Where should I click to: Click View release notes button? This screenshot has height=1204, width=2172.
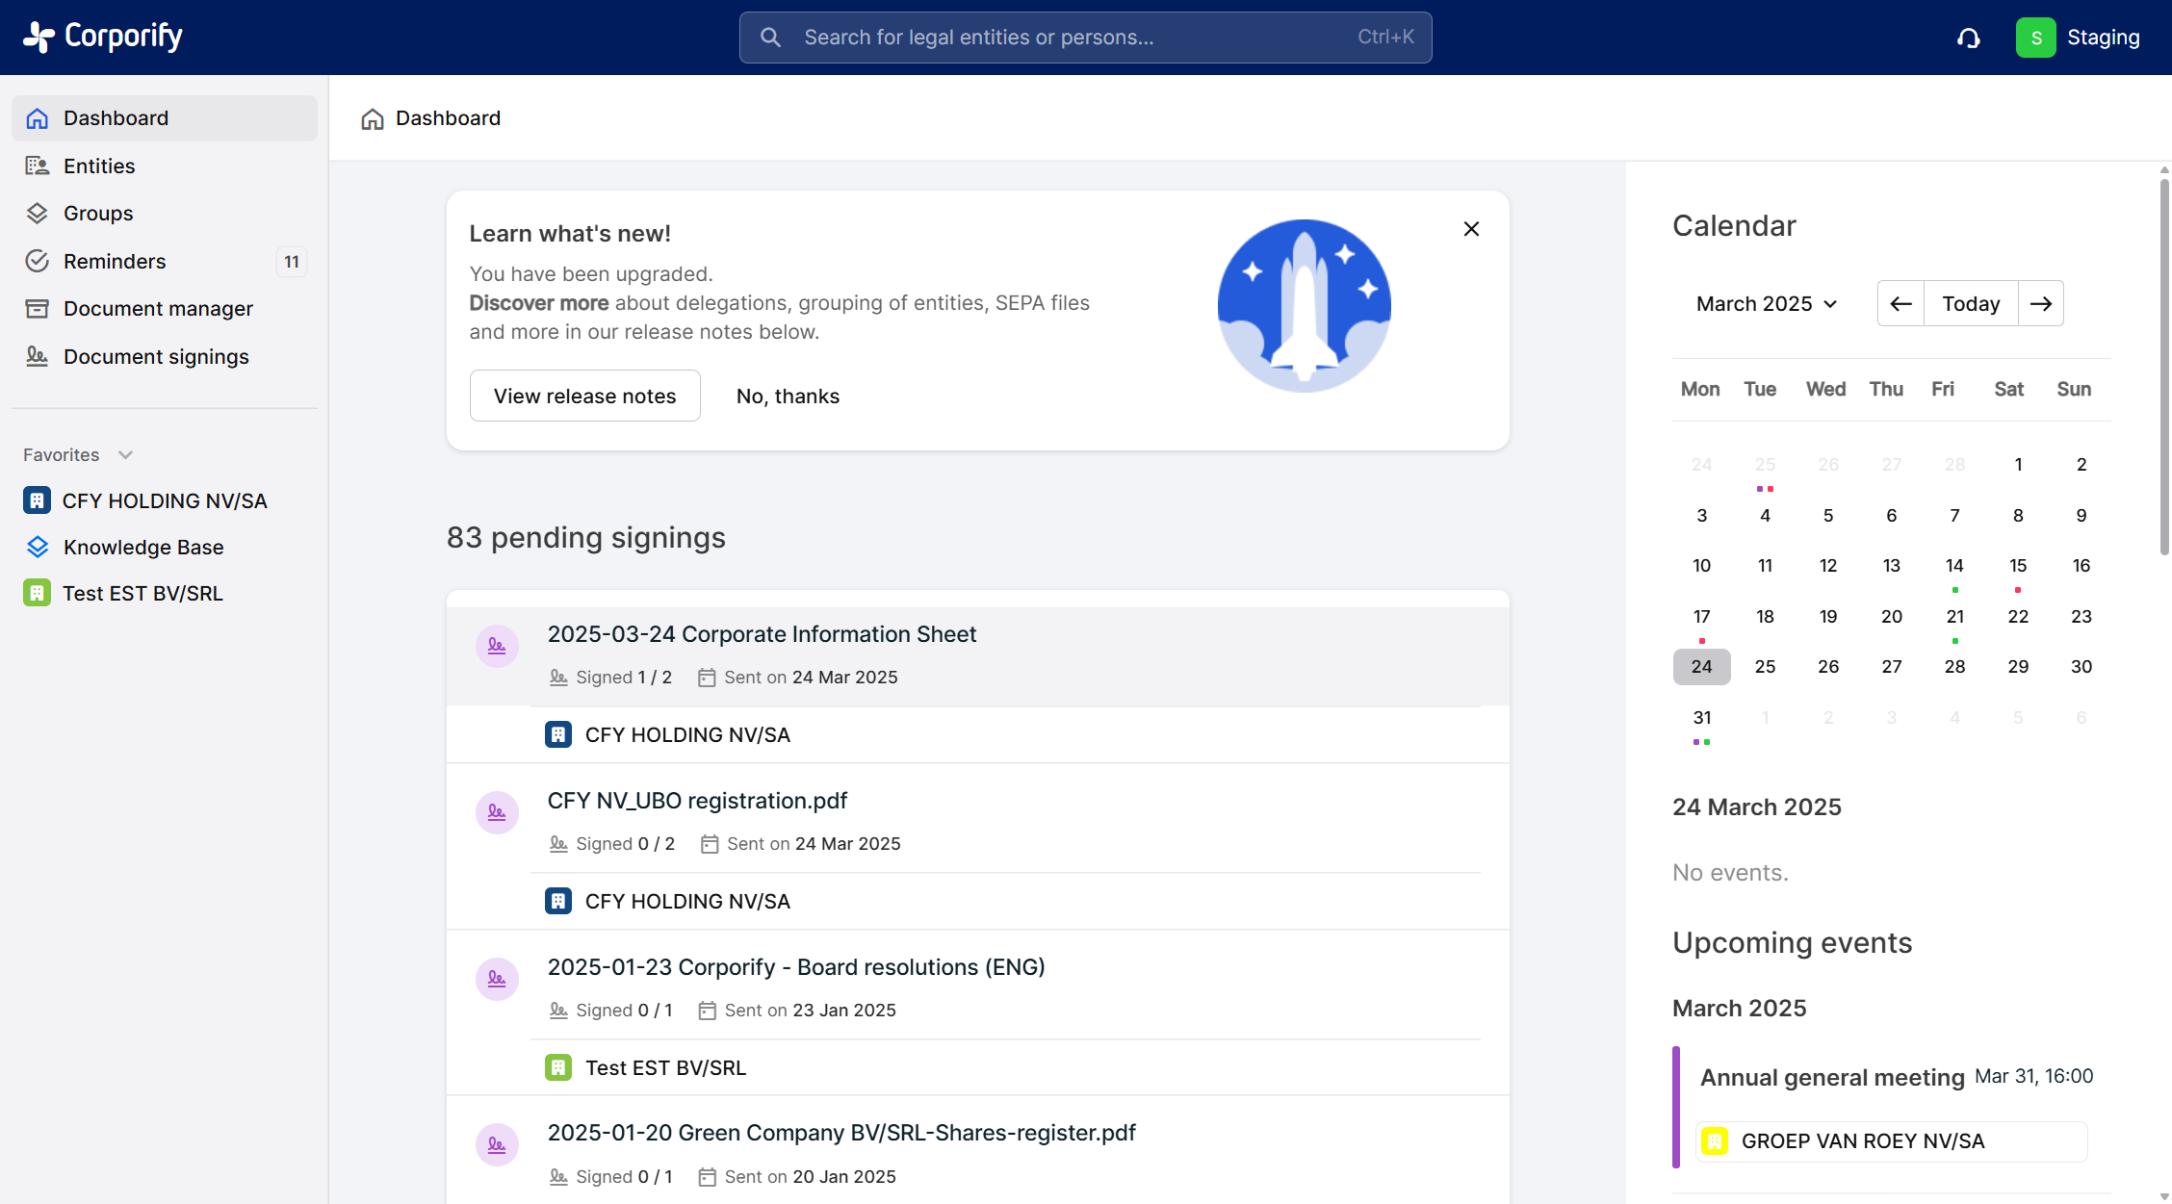[584, 396]
